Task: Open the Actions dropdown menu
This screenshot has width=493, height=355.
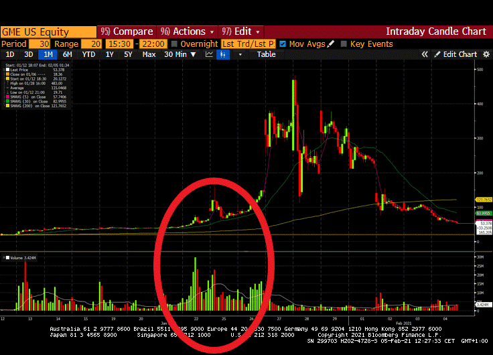Action: click(187, 31)
